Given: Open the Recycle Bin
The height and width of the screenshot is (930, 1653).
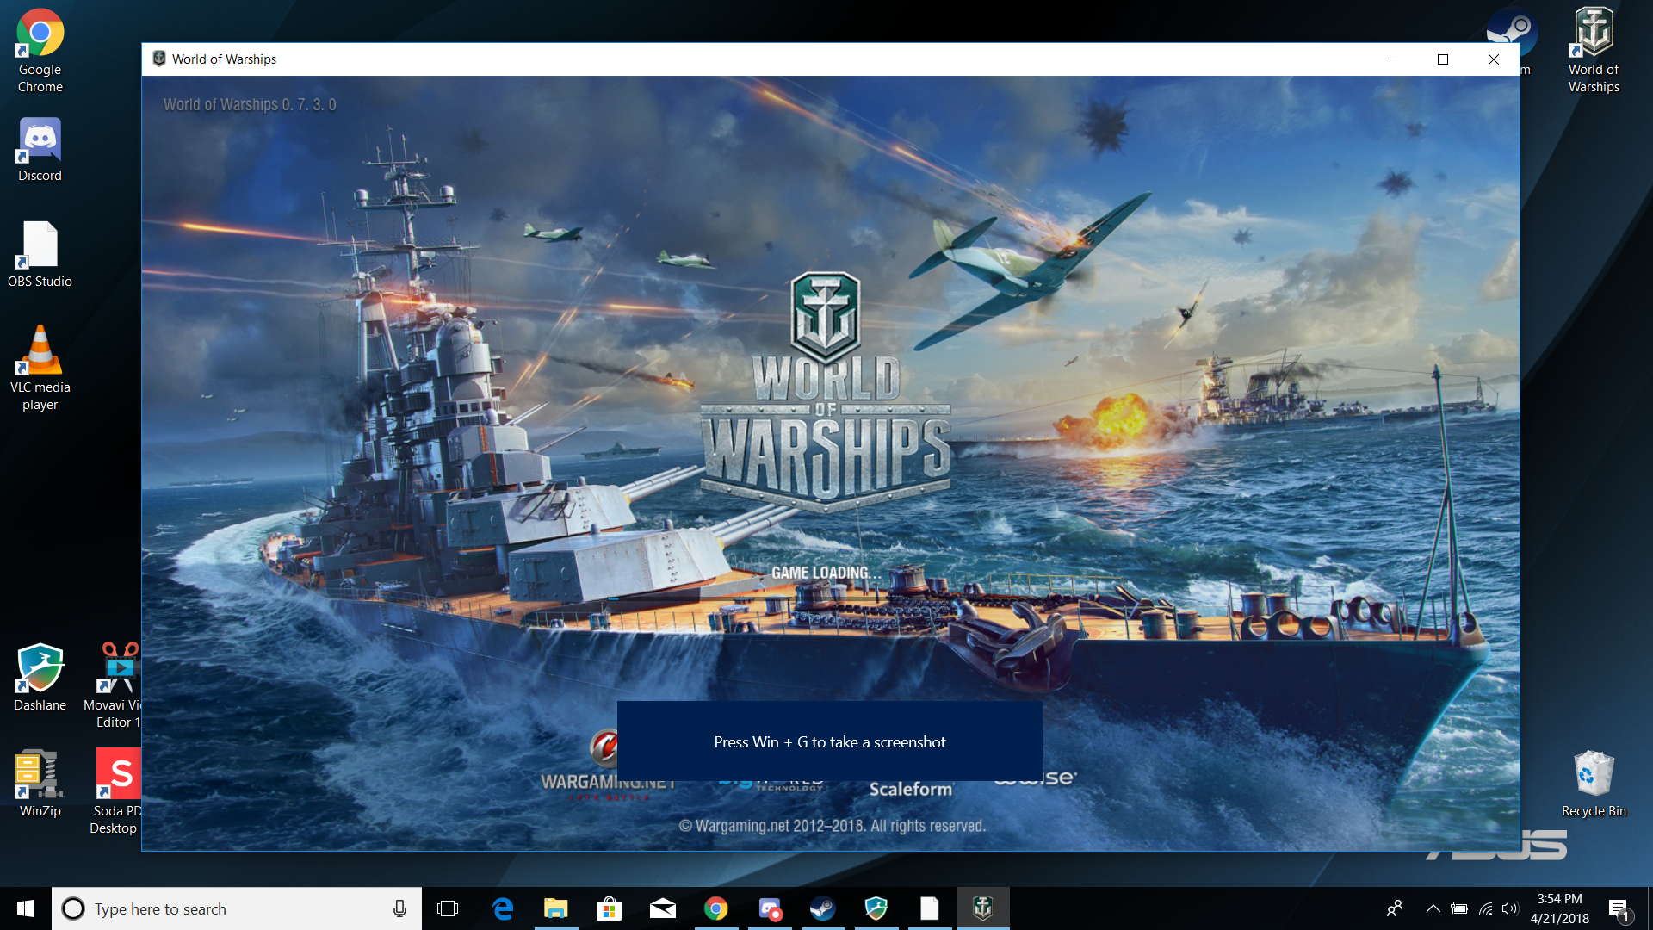Looking at the screenshot, I should 1594,775.
